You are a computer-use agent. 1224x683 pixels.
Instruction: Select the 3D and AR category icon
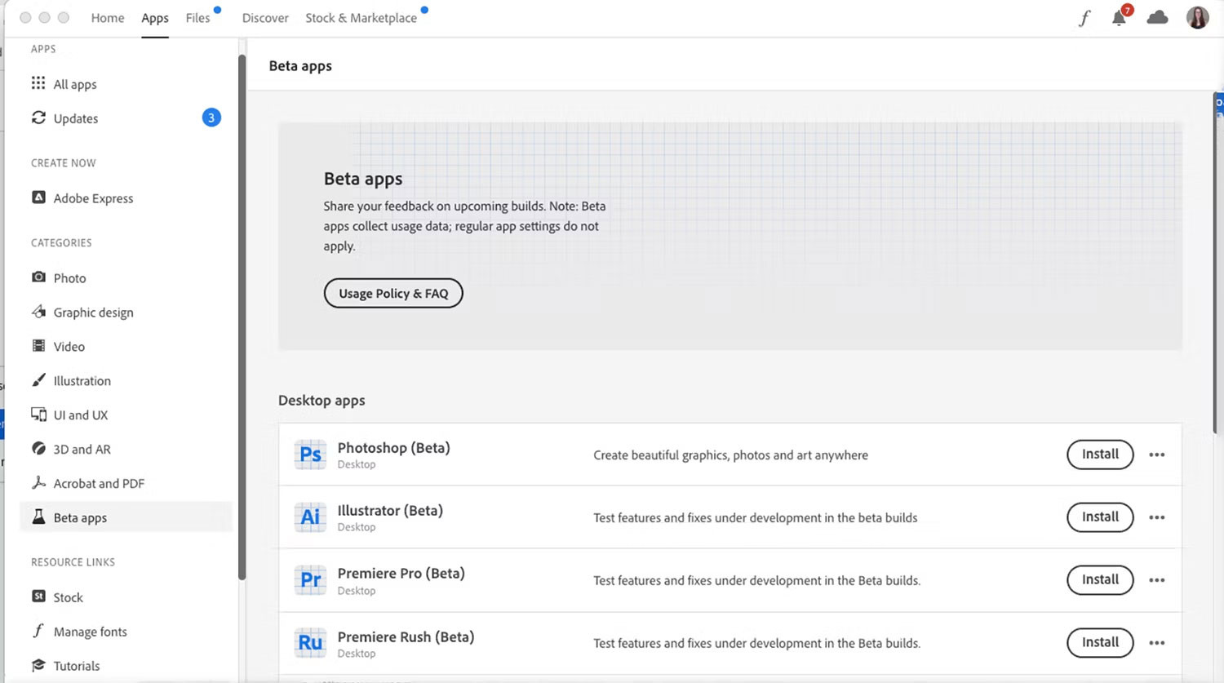coord(38,449)
